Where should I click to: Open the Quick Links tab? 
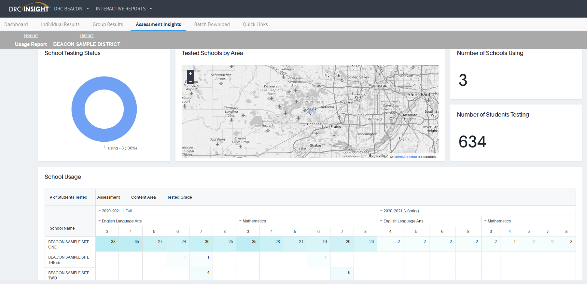tap(255, 24)
